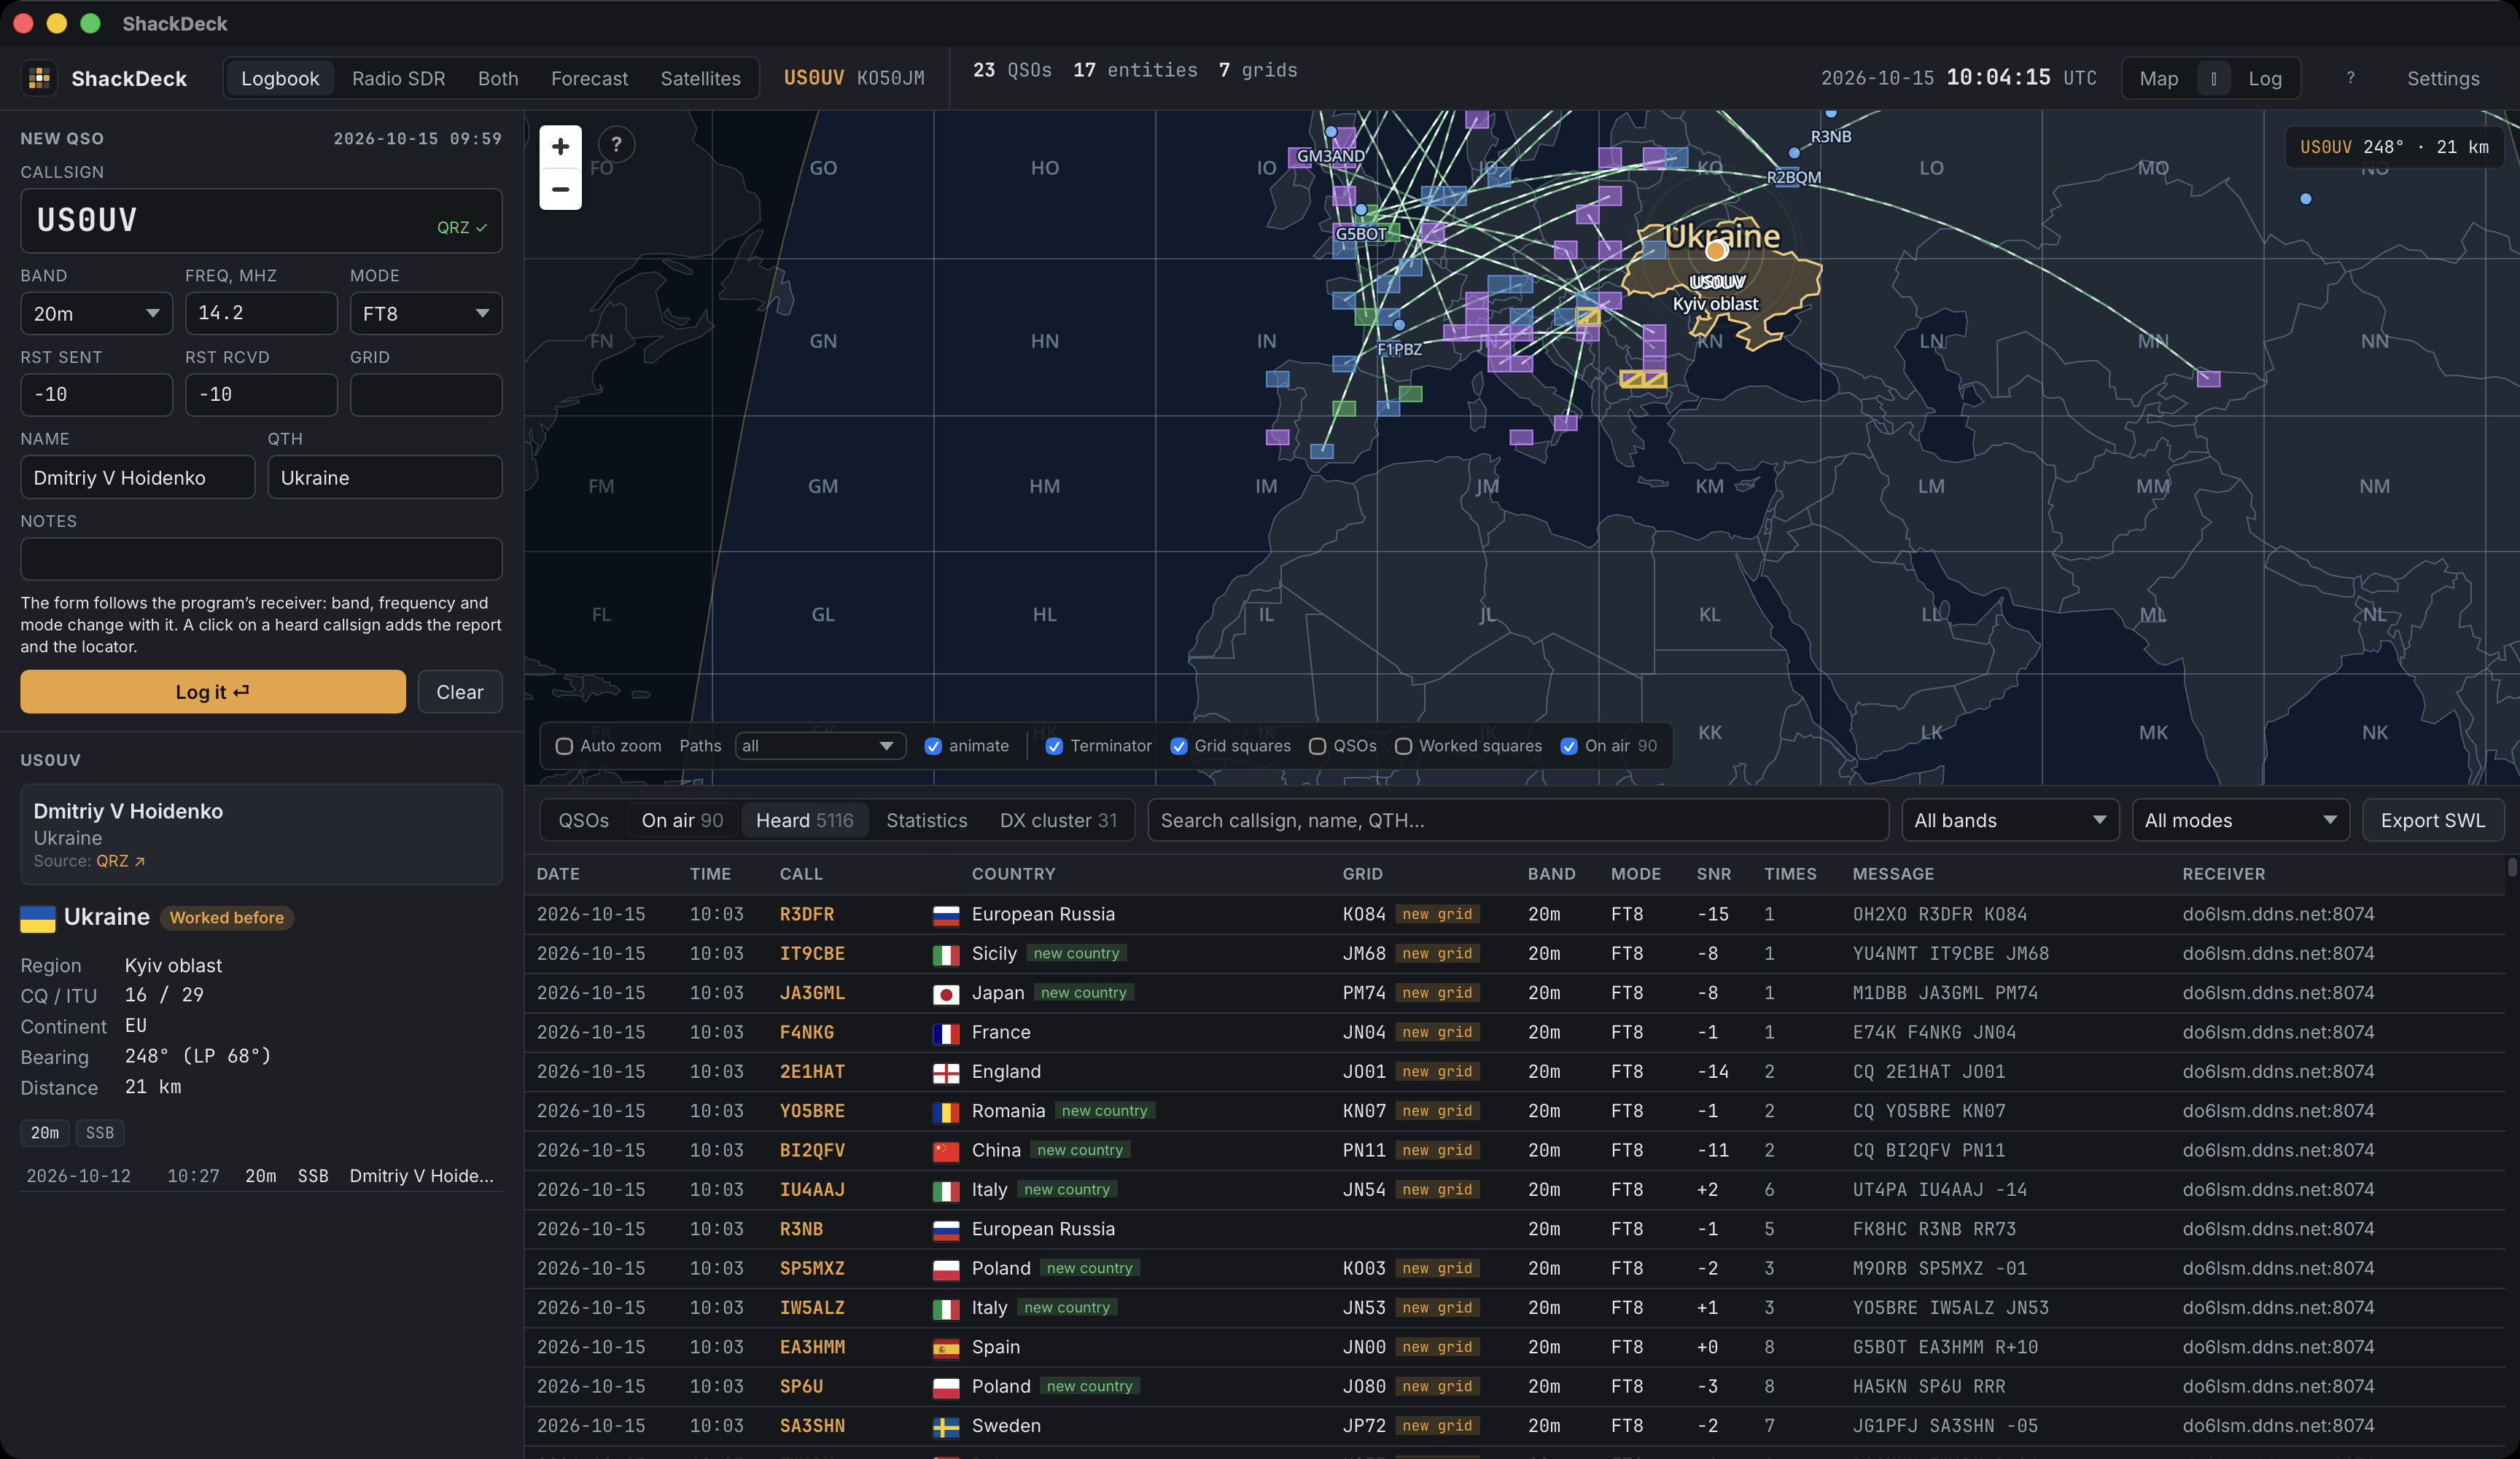The width and height of the screenshot is (2520, 1459).
Task: Switch to the Forecast tab
Action: coord(589,78)
